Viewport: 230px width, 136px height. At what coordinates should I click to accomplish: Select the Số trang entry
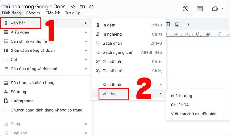46,92
